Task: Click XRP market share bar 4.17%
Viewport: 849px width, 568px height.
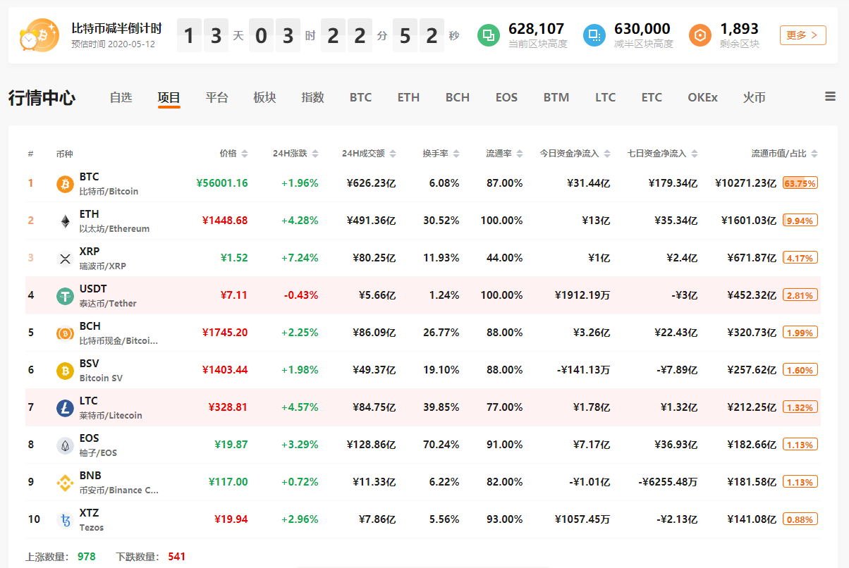Action: (x=800, y=258)
